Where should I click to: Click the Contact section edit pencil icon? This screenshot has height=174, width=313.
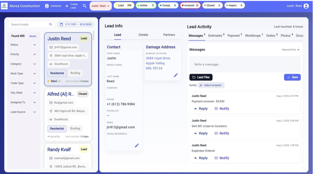coord(137,146)
